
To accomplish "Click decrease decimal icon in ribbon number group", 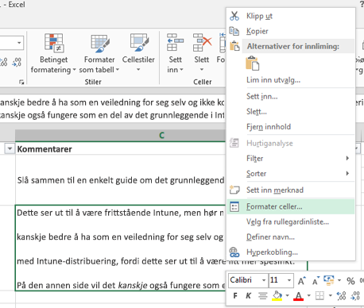I will click(17, 62).
